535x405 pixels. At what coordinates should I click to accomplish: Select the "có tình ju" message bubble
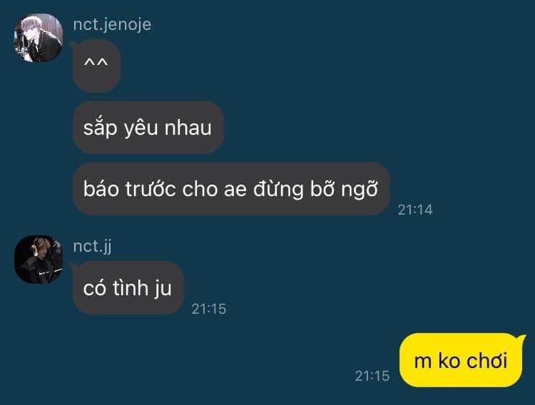point(128,288)
